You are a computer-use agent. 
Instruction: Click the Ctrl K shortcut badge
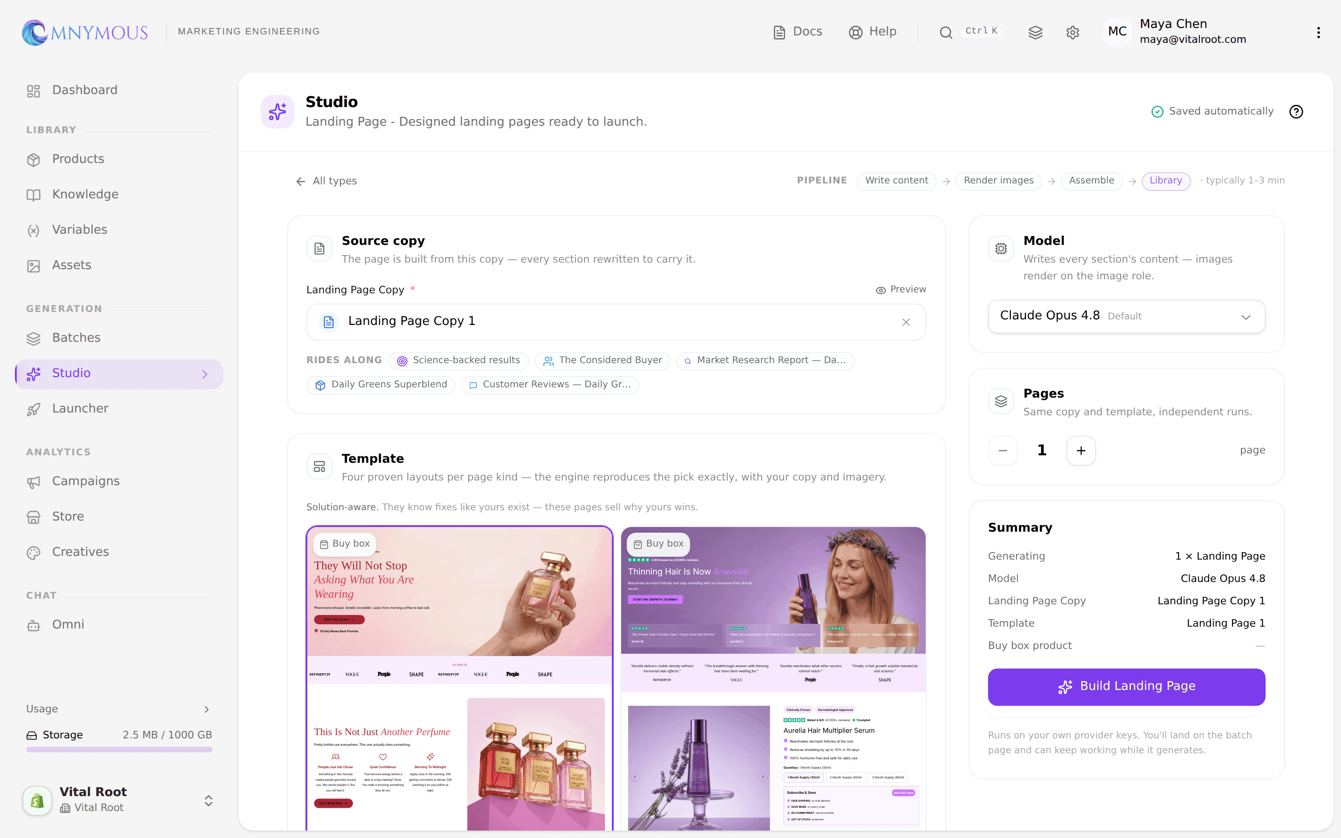982,31
